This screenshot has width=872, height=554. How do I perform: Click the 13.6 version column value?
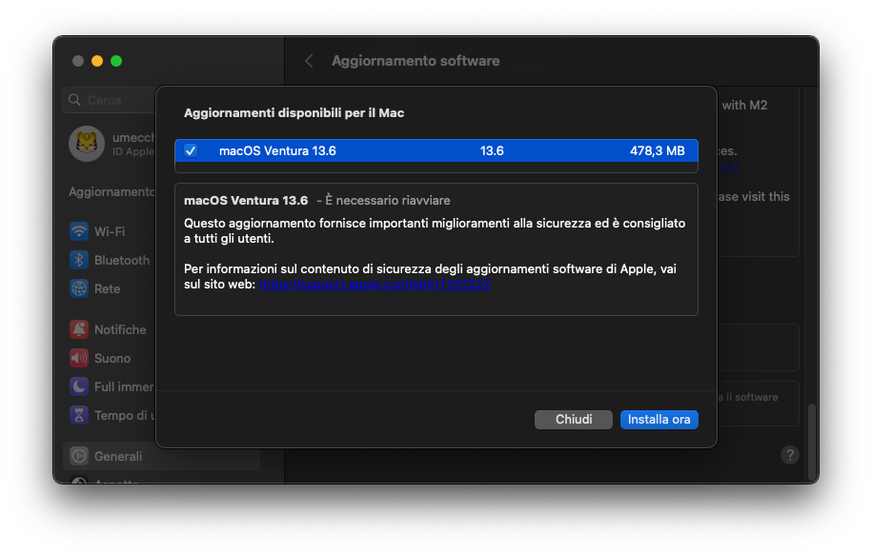[492, 151]
